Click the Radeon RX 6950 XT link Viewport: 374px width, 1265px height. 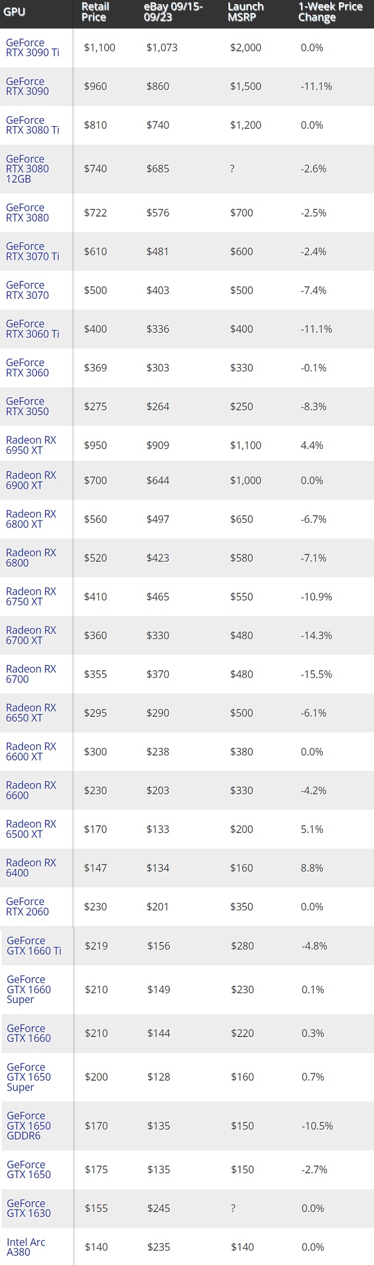pyautogui.click(x=31, y=445)
